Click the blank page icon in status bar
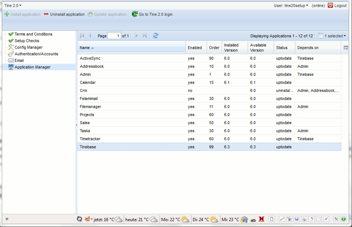Image resolution: width=352 pixels, height=227 pixels. pyautogui.click(x=271, y=219)
